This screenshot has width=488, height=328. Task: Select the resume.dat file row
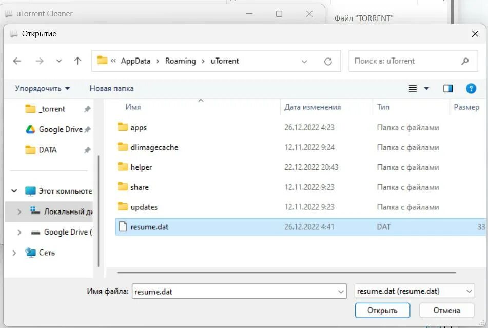pos(300,227)
